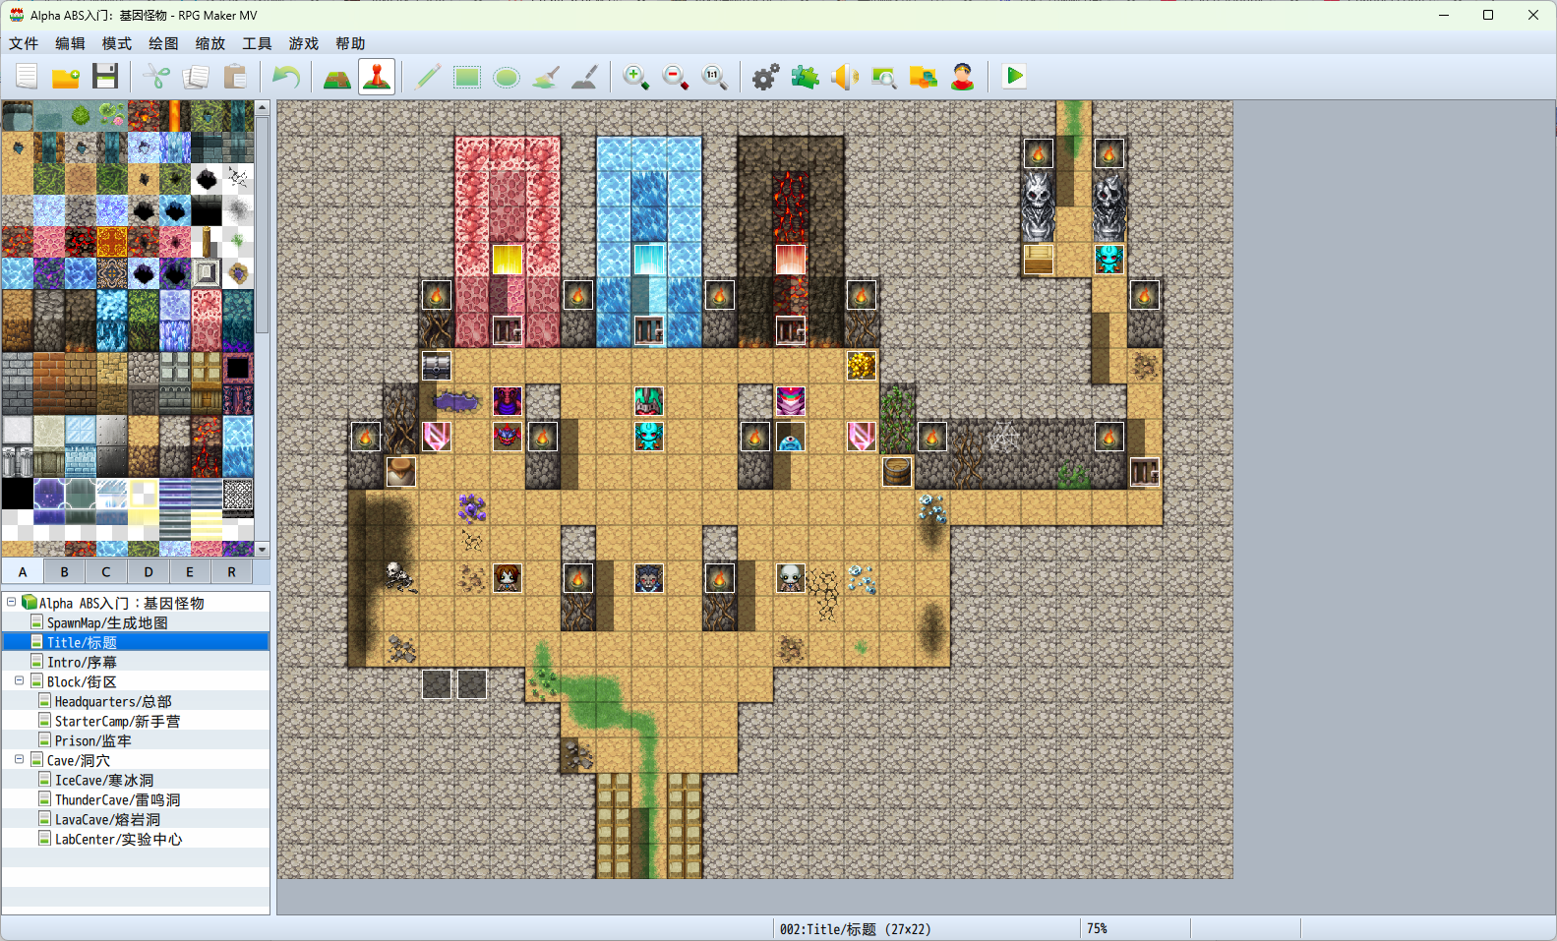Switch to Event editing mode icon
The height and width of the screenshot is (941, 1557).
377,77
